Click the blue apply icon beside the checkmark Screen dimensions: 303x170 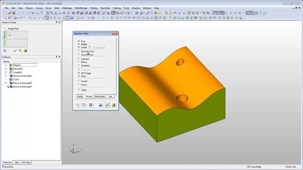pos(100,105)
